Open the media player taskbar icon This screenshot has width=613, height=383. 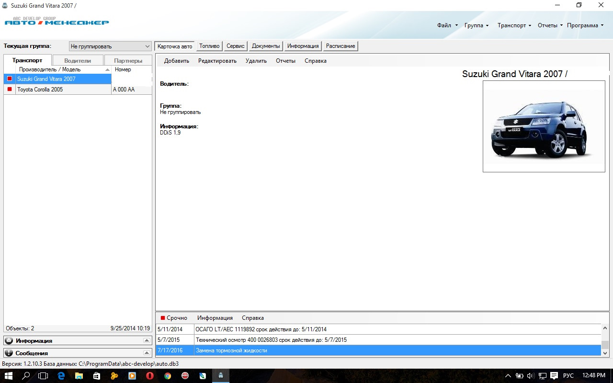[132, 375]
